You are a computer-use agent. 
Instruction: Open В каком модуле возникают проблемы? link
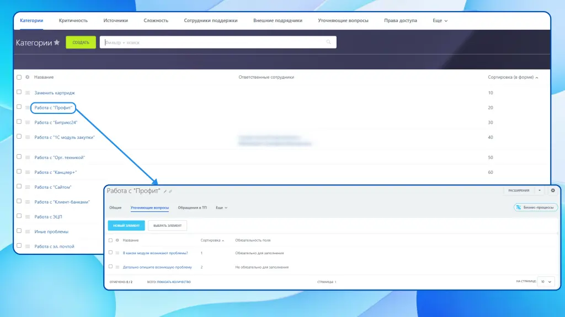click(155, 253)
